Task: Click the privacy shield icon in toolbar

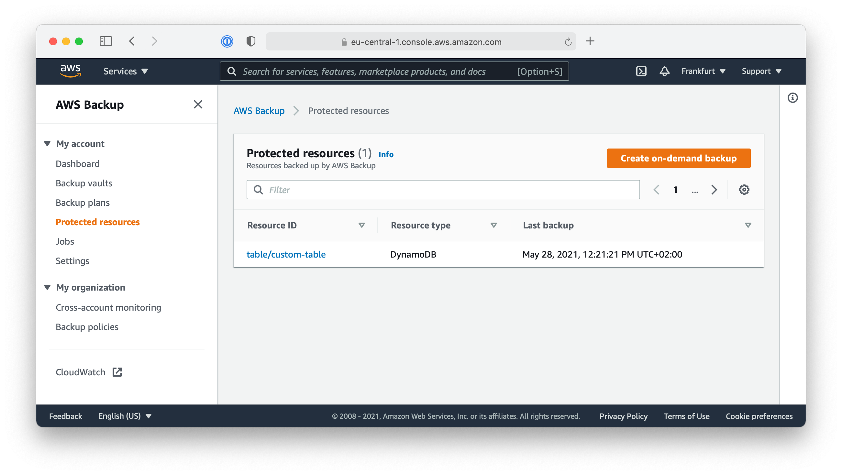Action: click(x=251, y=41)
